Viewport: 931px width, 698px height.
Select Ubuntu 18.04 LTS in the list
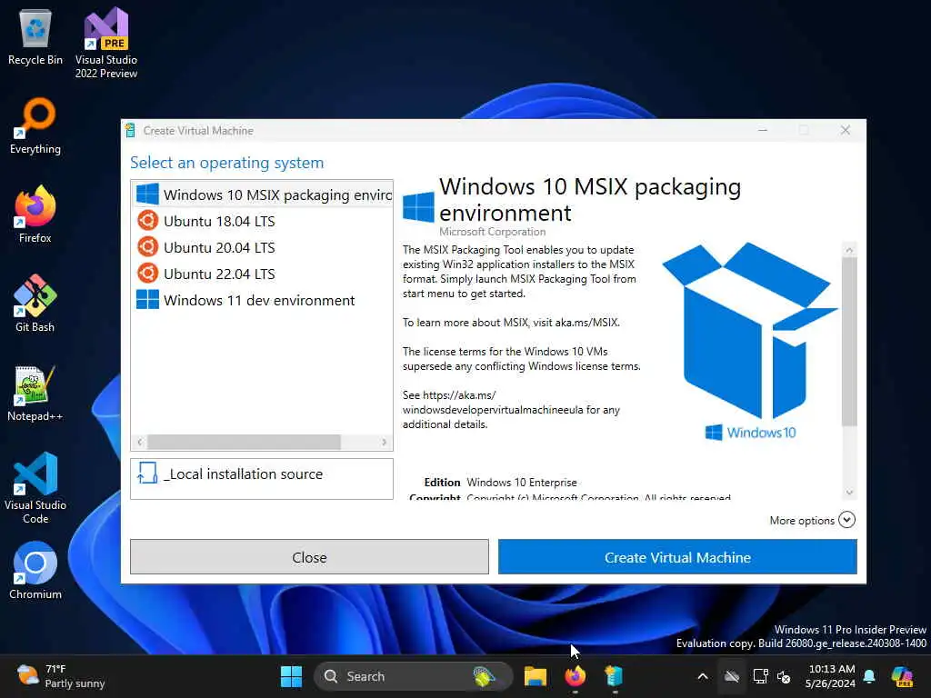point(262,222)
